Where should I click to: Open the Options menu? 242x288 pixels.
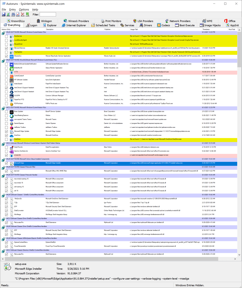click(24, 10)
